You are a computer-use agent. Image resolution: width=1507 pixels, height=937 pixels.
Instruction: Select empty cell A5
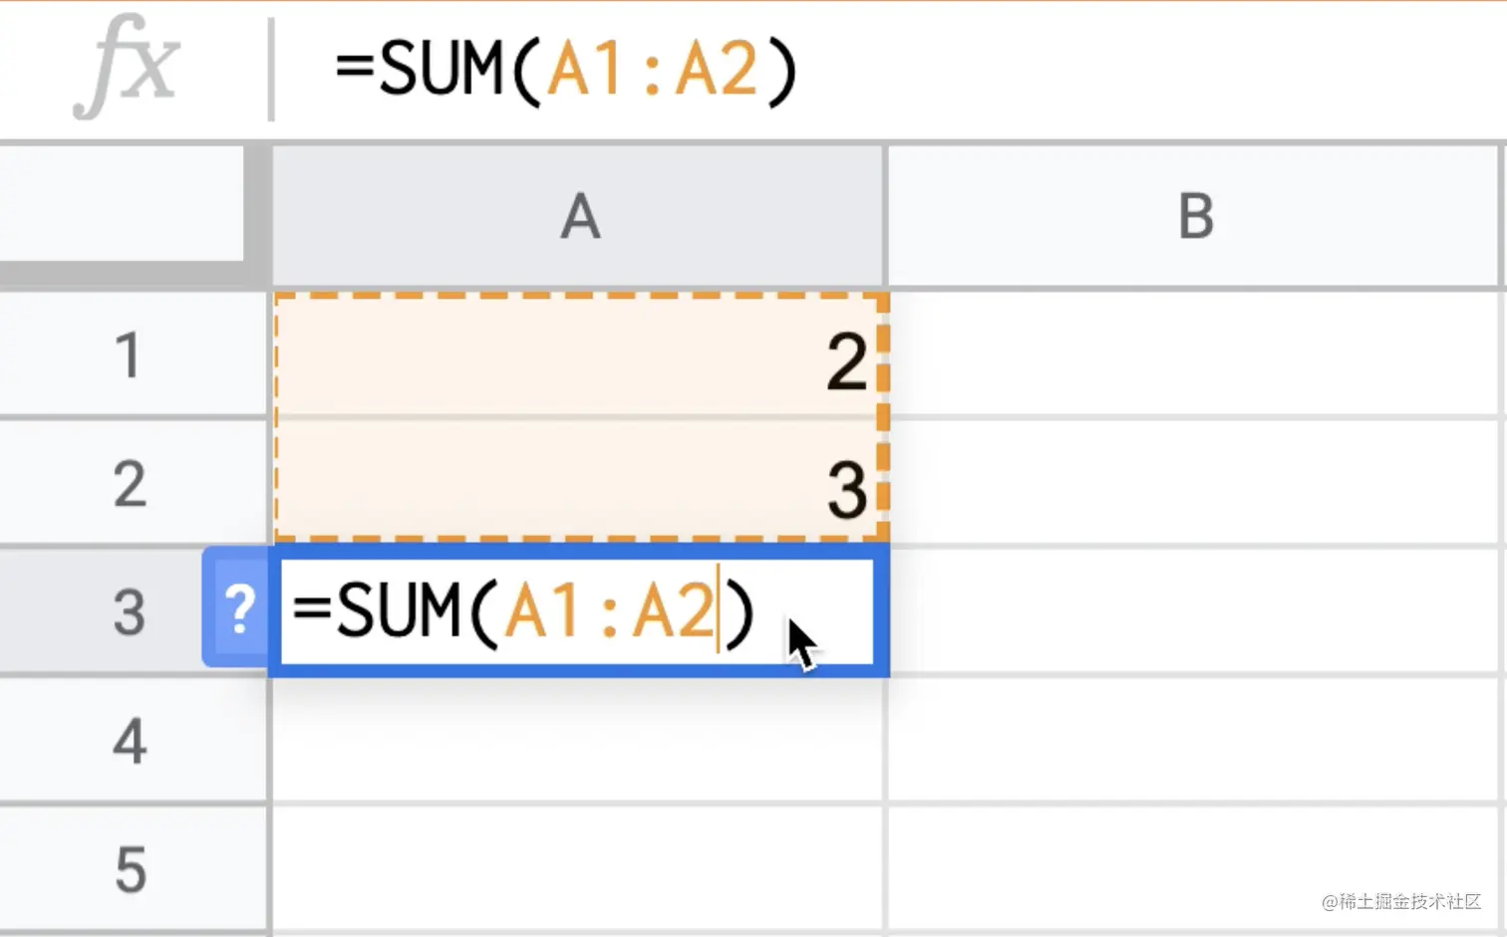point(579,869)
